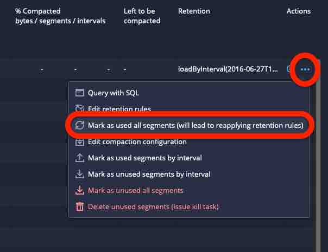
Task: Click the vertical scrollbar at the table's right edge
Action: 317,163
